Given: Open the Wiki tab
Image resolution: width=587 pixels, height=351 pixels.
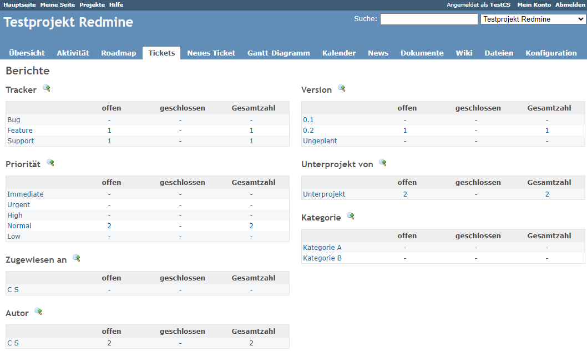Looking at the screenshot, I should click(x=464, y=53).
